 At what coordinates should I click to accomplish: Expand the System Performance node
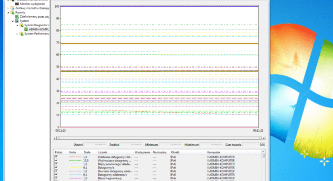point(17,33)
